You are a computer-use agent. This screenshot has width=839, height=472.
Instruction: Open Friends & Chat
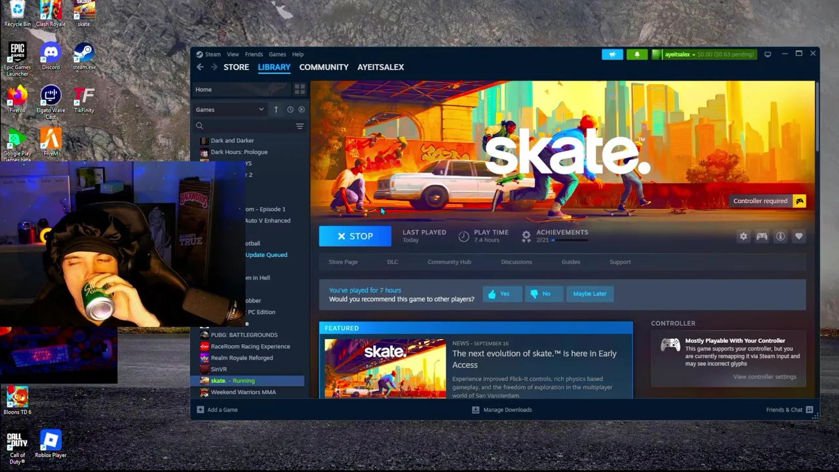tap(790, 410)
